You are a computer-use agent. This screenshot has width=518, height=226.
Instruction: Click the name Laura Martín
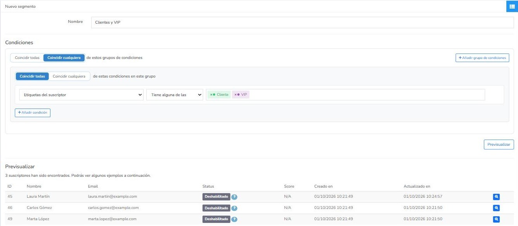(38, 197)
